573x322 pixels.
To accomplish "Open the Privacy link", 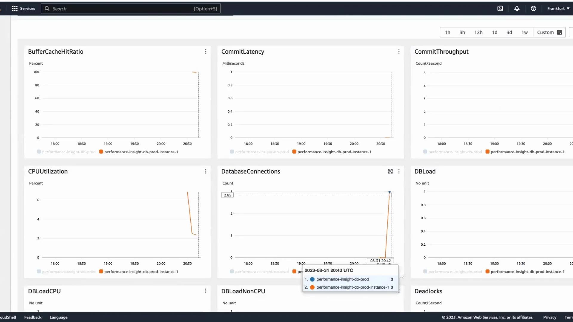I will 550,317.
